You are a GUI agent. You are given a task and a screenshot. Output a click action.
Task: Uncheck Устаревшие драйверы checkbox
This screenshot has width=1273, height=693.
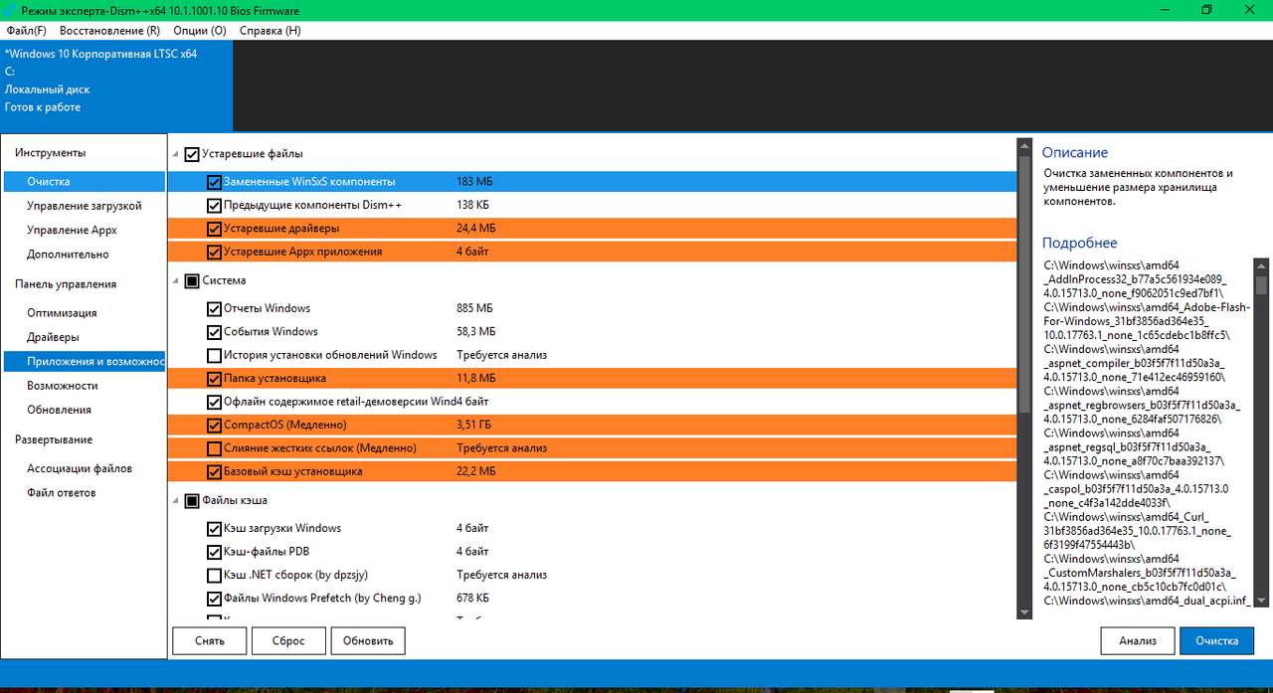tap(214, 229)
